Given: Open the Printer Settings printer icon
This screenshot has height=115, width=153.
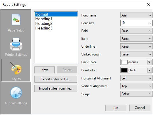Looking at the screenshot, I should [x=16, y=44].
